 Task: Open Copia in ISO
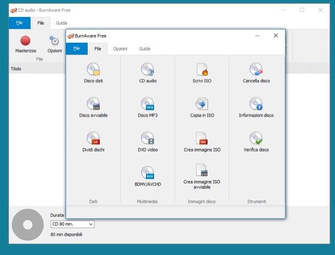(202, 107)
